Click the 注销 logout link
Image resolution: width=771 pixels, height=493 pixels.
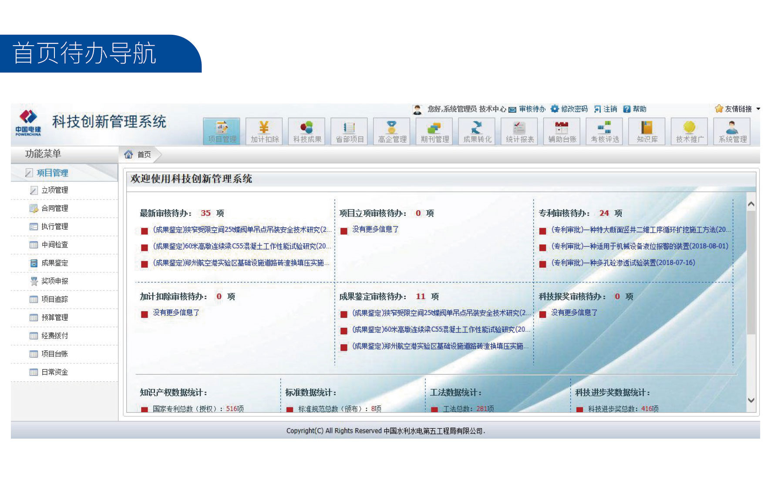pos(610,109)
